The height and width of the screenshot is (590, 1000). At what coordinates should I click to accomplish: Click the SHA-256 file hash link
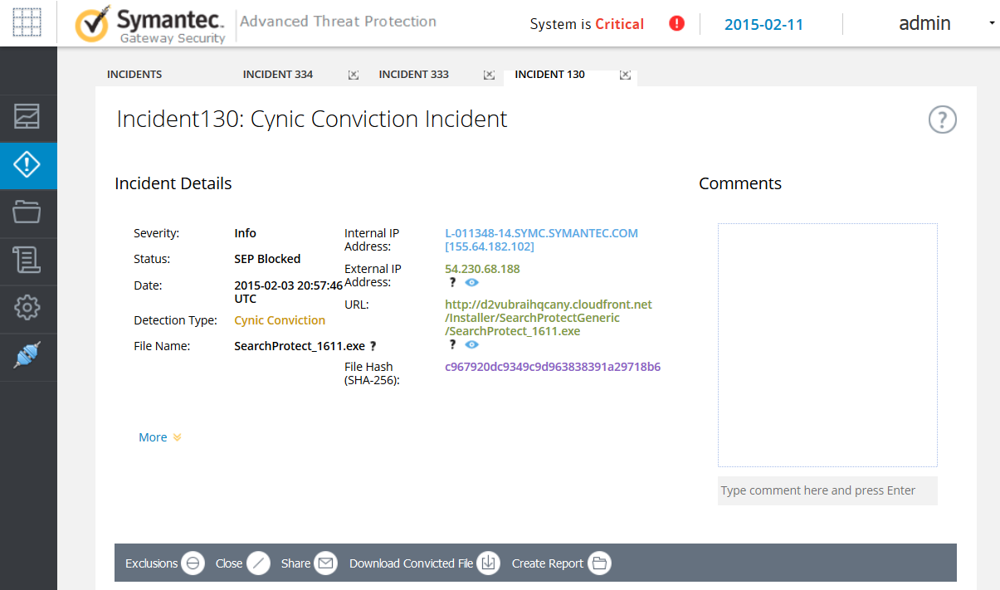(x=553, y=367)
